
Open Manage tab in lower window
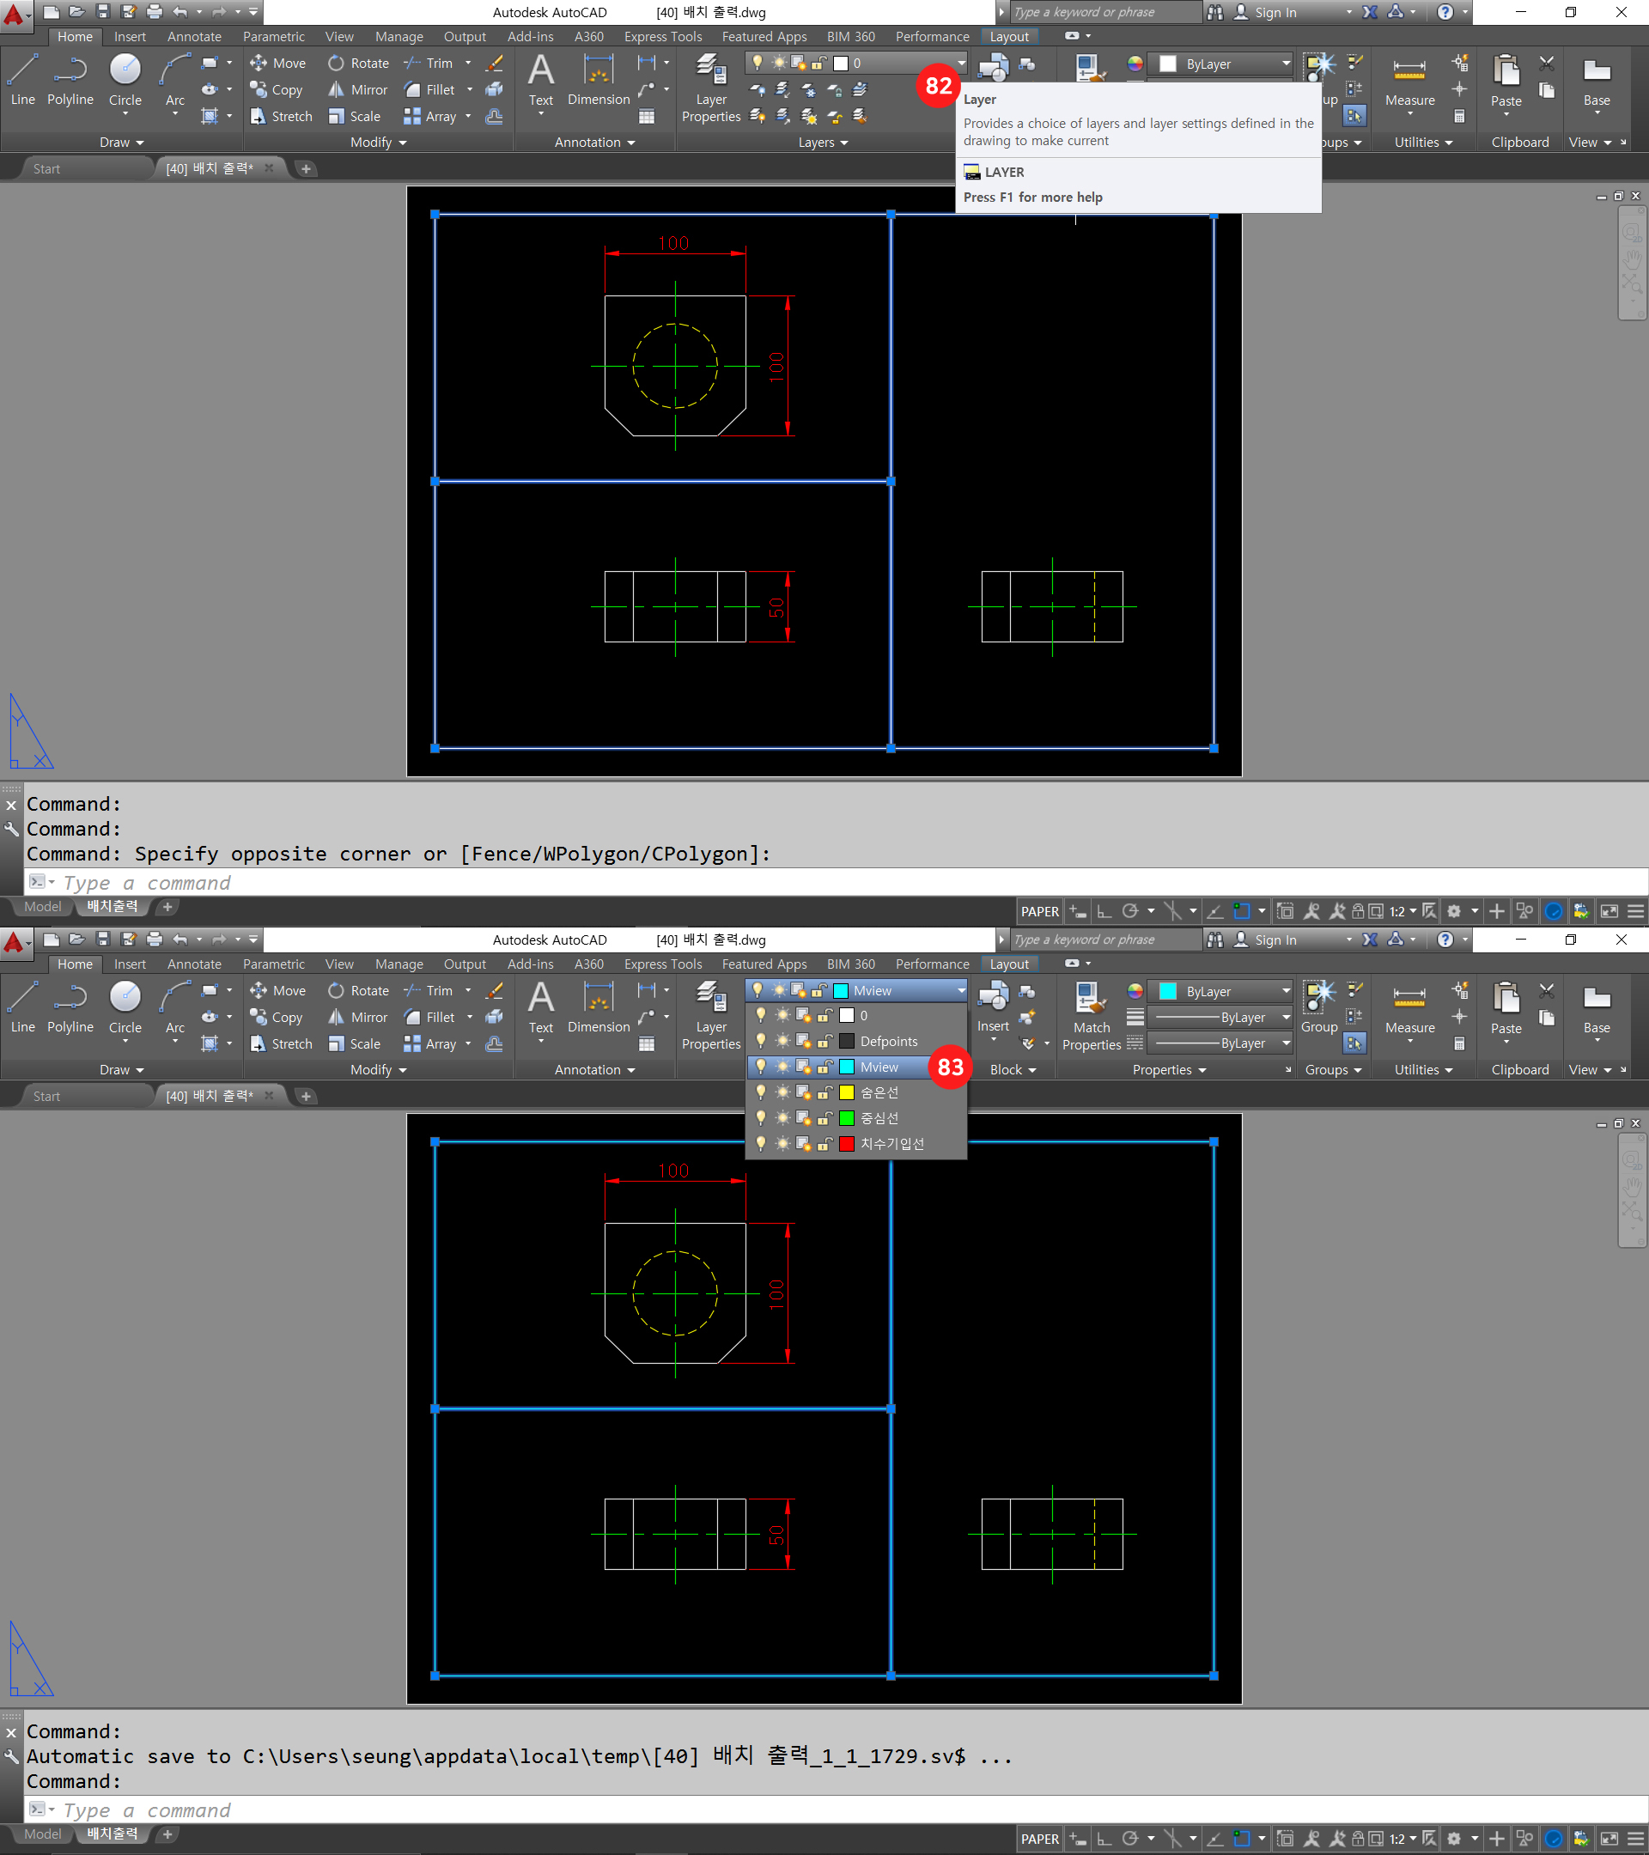click(399, 964)
